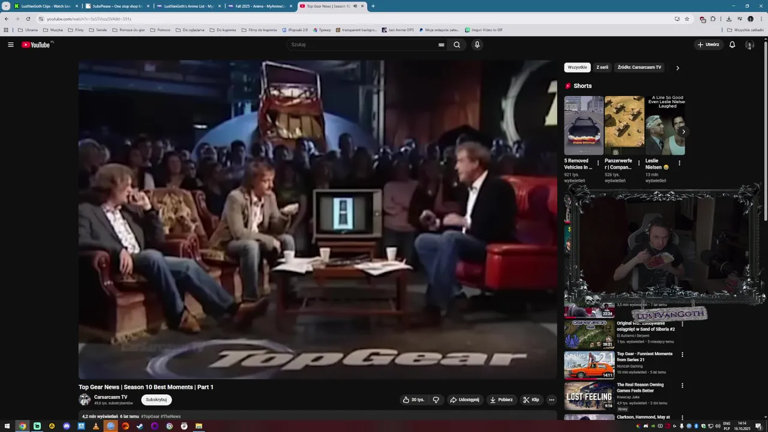Pause the Top Gear video player
768x432 pixels.
(317, 219)
